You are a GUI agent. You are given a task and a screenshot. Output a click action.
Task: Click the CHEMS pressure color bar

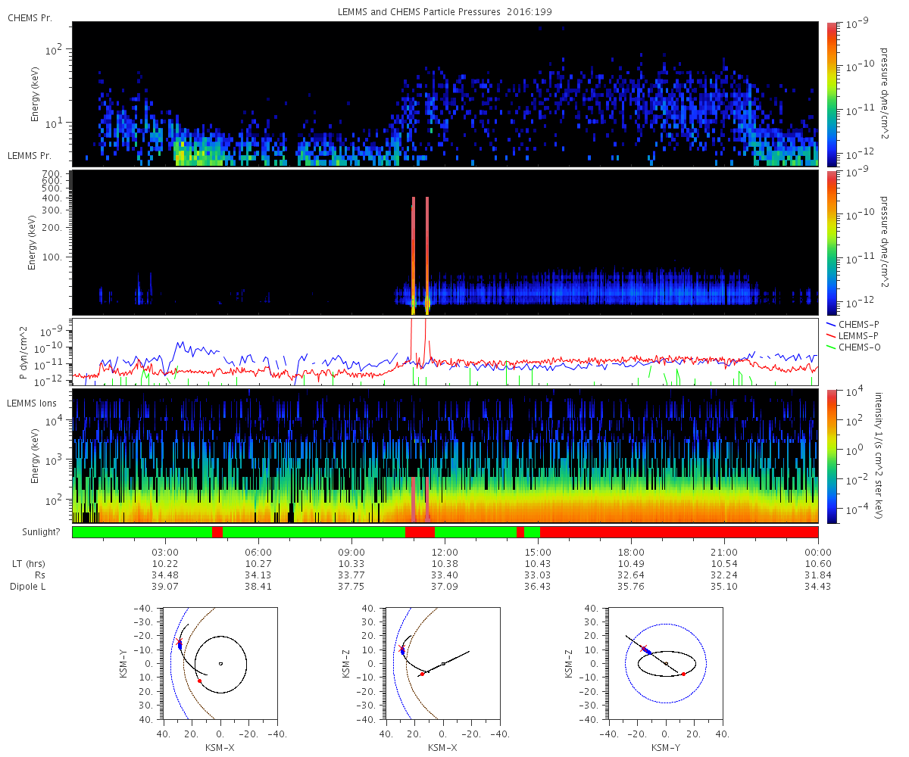tap(832, 94)
